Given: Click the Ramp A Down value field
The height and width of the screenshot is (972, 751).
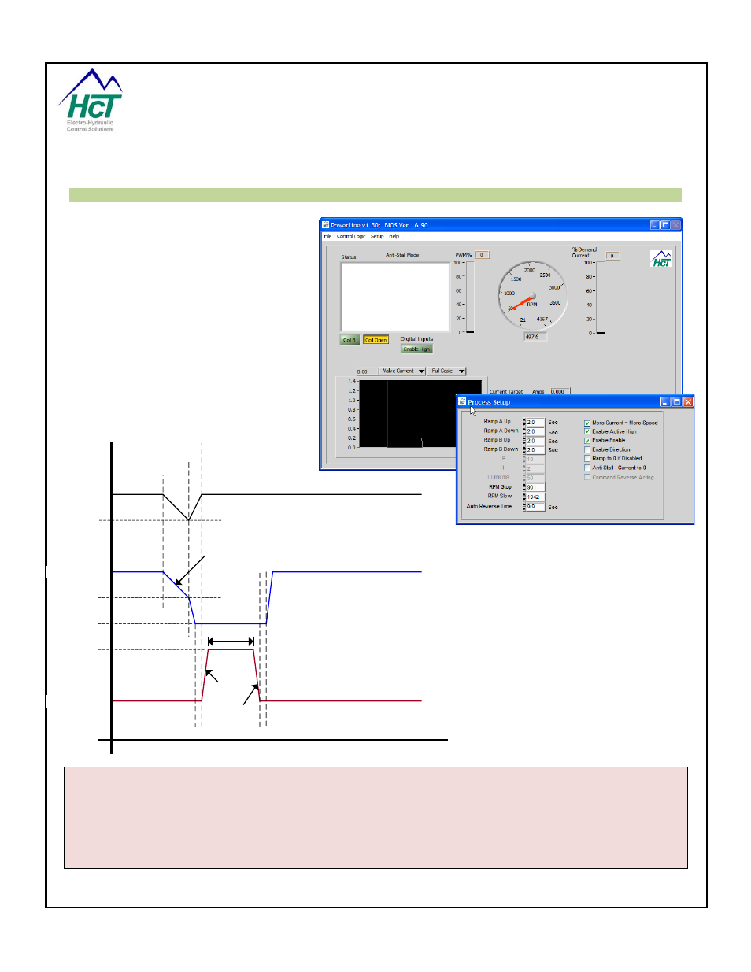Looking at the screenshot, I should tap(536, 431).
